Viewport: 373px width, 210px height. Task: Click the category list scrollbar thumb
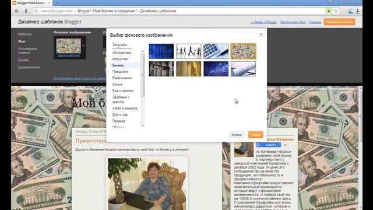[x=142, y=75]
